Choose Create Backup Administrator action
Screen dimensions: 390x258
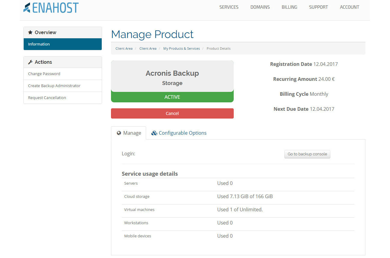tap(63, 86)
